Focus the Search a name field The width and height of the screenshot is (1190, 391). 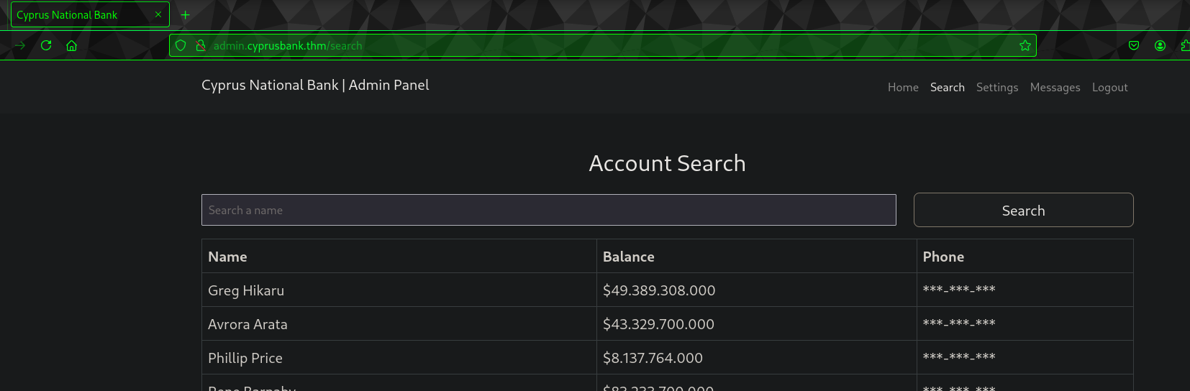pyautogui.click(x=548, y=210)
